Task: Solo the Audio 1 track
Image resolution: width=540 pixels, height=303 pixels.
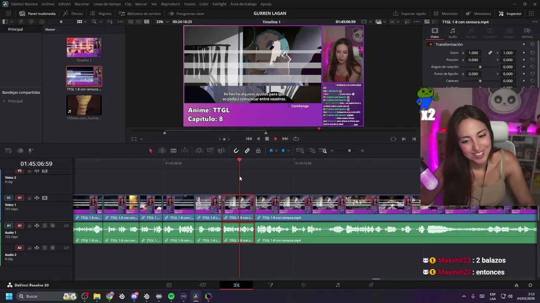Action: tap(45, 226)
